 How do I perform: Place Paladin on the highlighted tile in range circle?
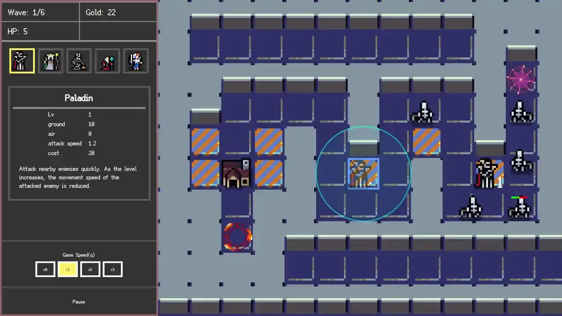click(x=363, y=174)
